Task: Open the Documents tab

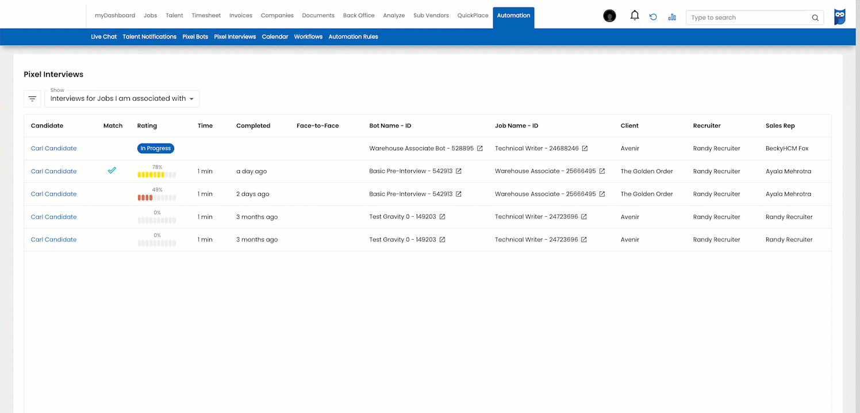Action: click(318, 15)
